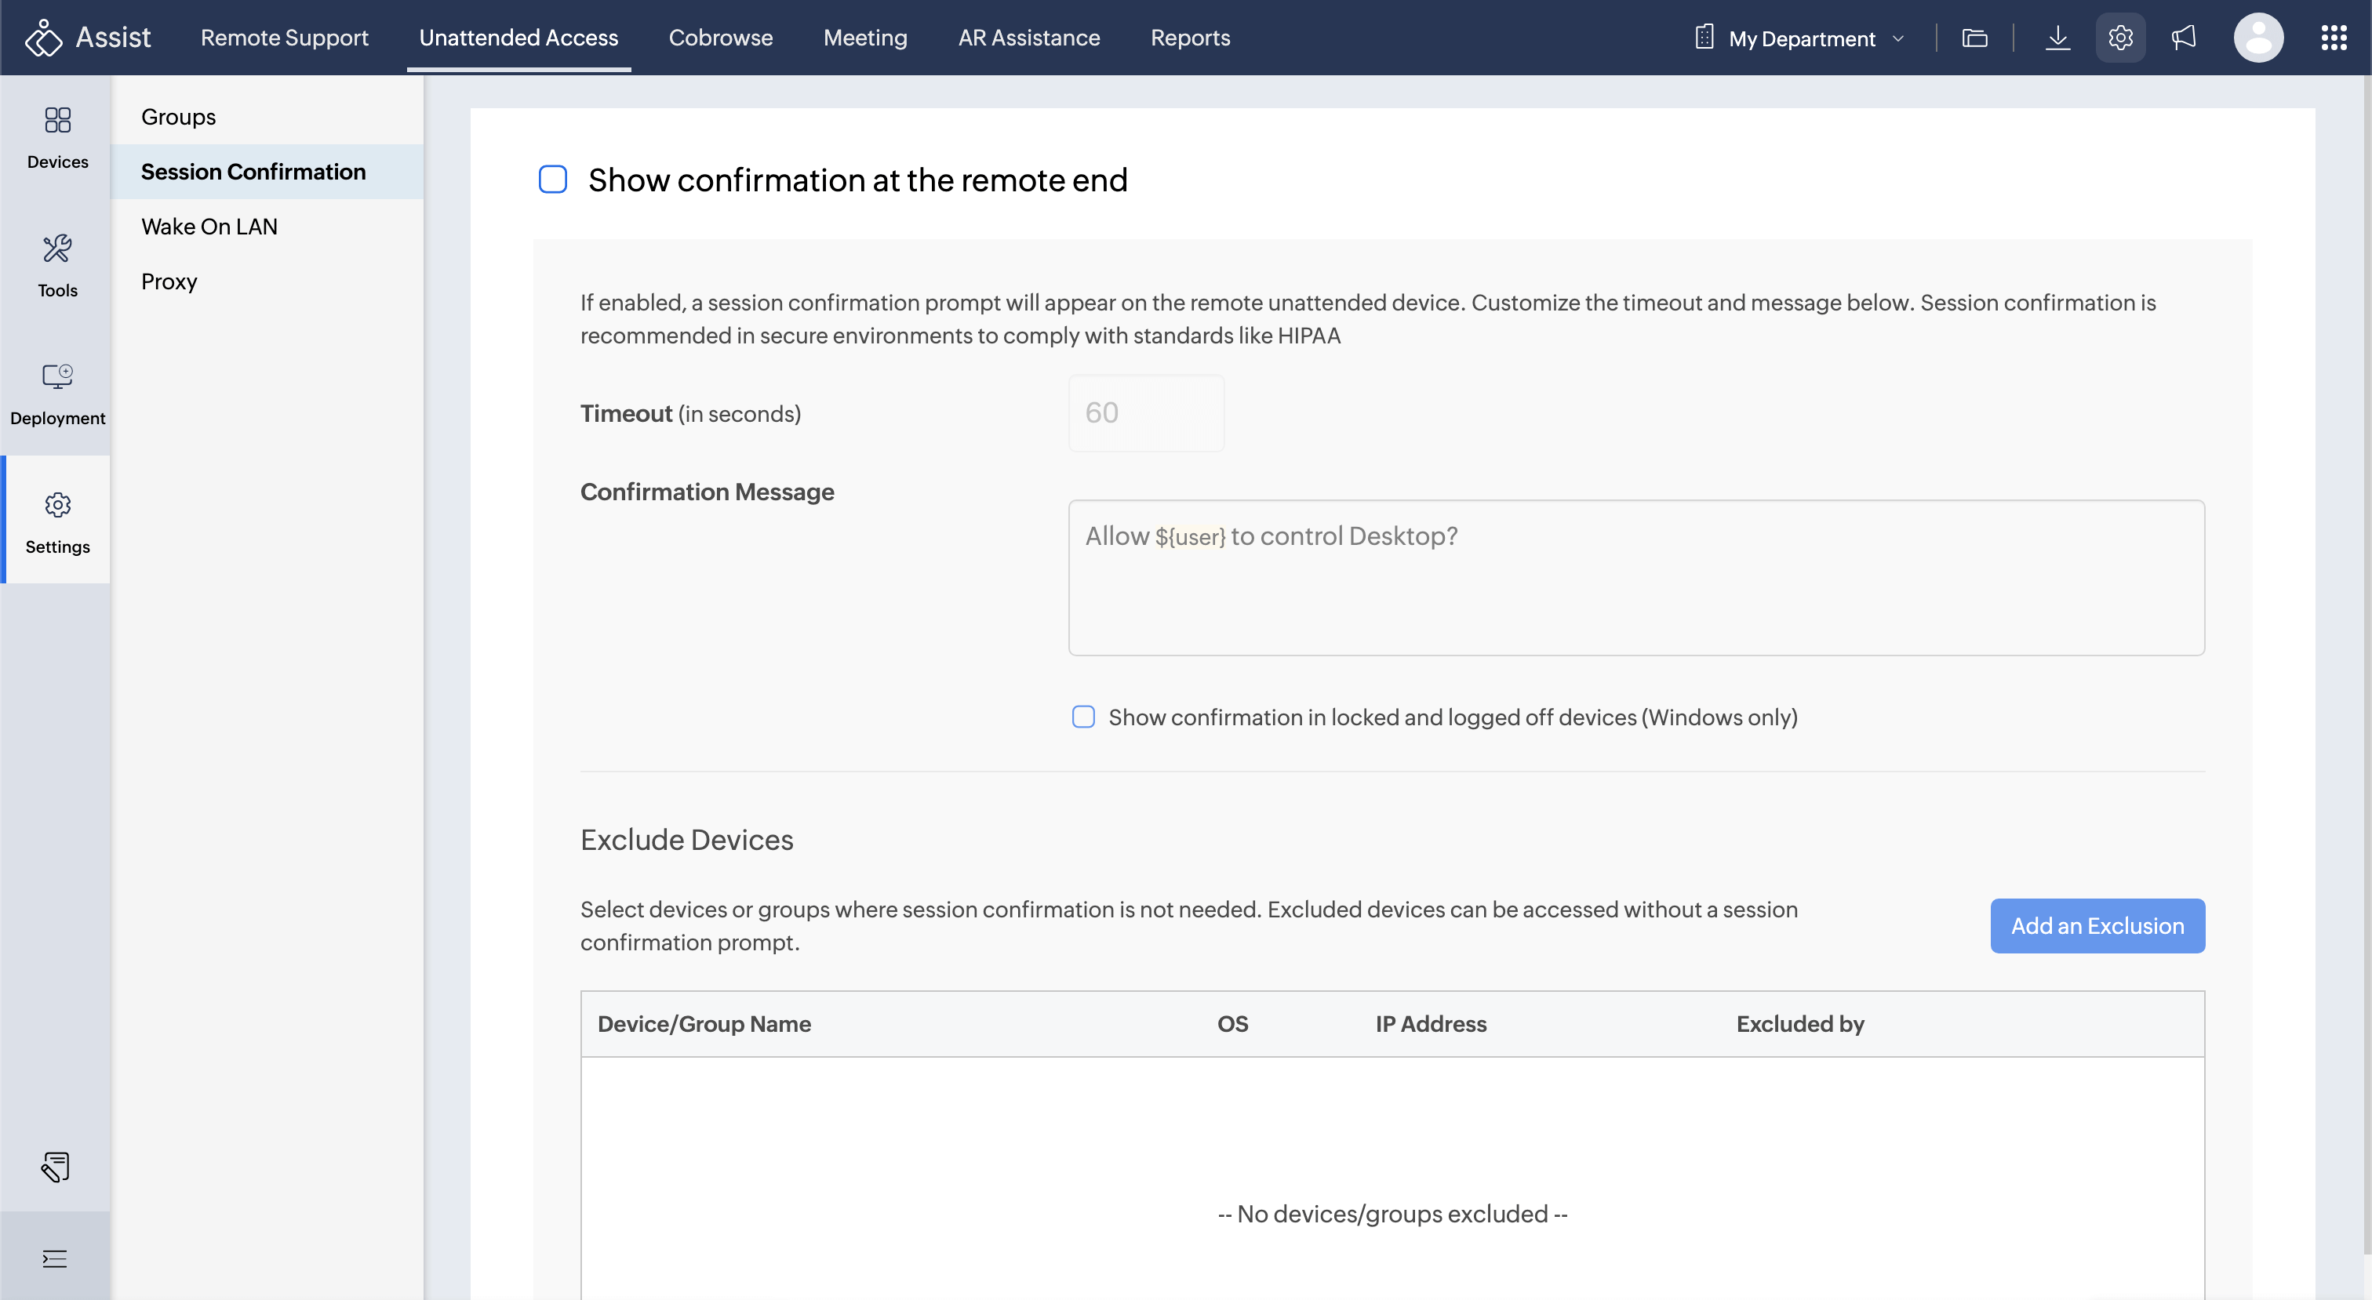This screenshot has height=1300, width=2372.
Task: Click the download icon in header
Action: click(x=2057, y=38)
